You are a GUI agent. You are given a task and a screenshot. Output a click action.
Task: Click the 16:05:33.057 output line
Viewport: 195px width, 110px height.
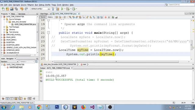[x=56, y=76]
